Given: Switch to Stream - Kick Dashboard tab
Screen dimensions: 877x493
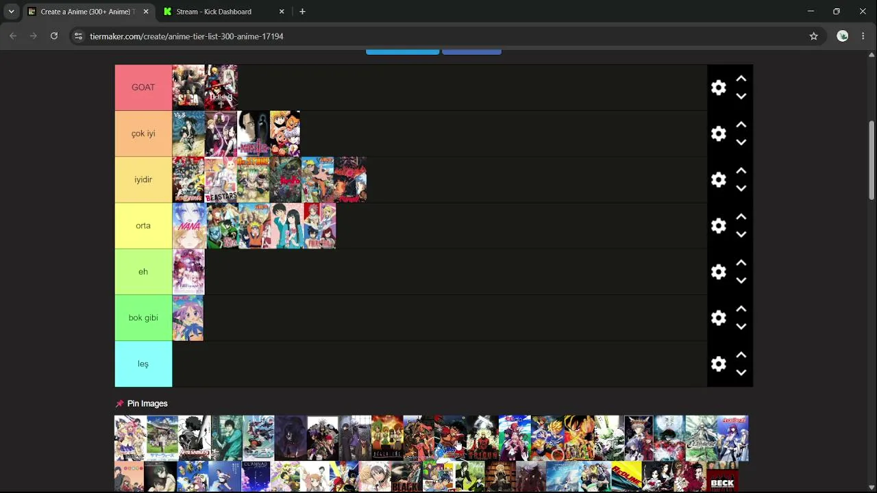Looking at the screenshot, I should pos(223,12).
